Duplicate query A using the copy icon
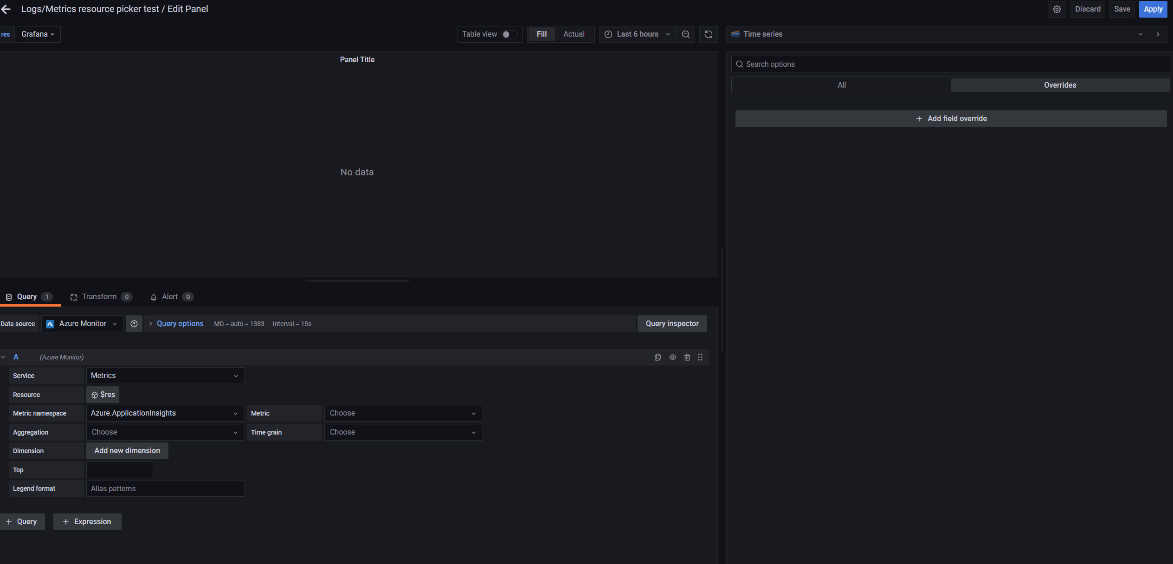This screenshot has width=1173, height=564. (x=657, y=357)
